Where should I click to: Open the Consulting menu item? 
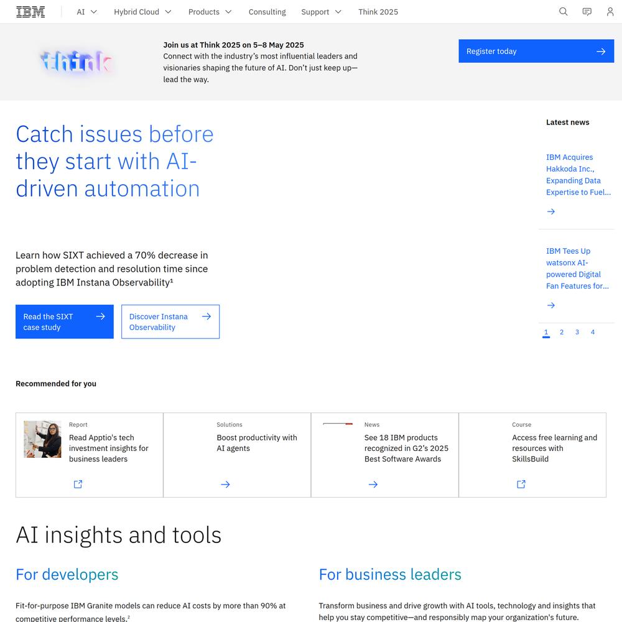click(x=267, y=12)
